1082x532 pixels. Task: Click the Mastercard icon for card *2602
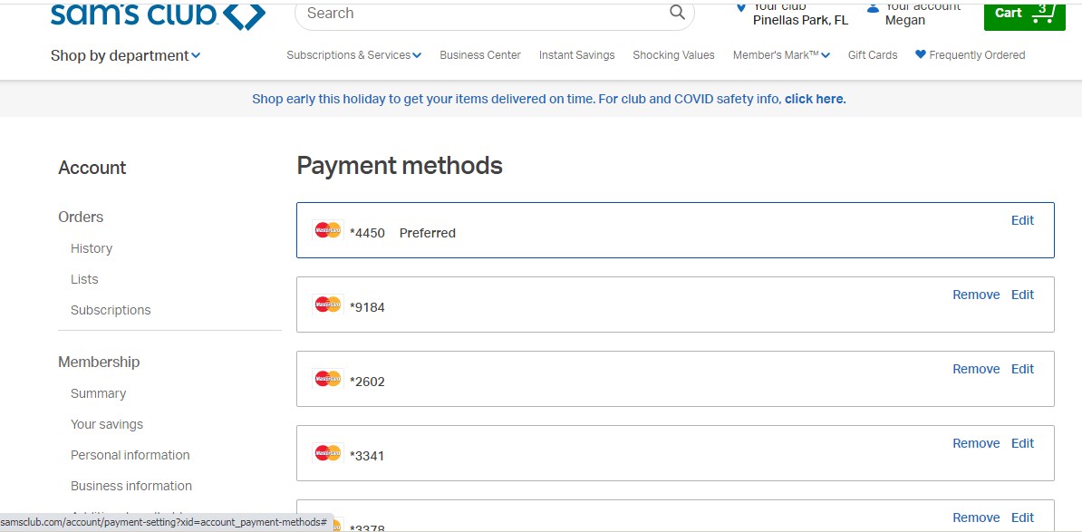pos(328,379)
